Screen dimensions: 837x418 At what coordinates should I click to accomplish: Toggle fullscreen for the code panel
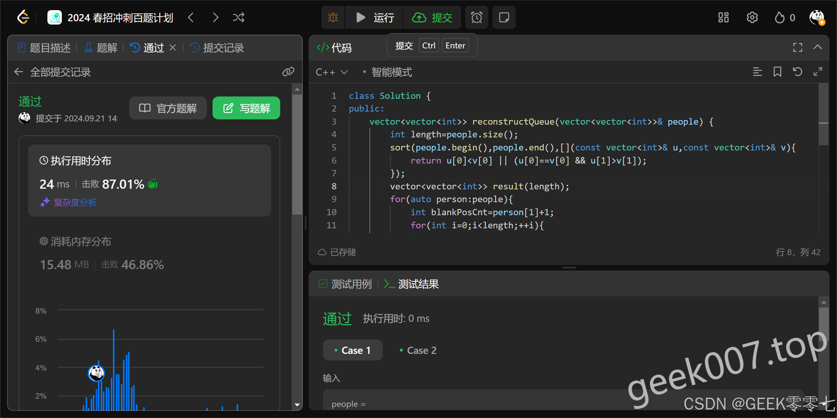[x=797, y=47]
